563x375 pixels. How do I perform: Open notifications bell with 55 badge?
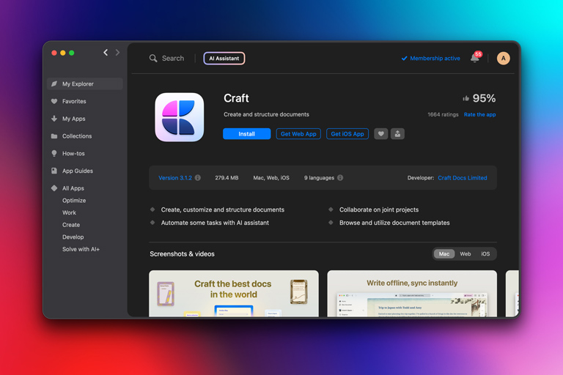coord(476,57)
